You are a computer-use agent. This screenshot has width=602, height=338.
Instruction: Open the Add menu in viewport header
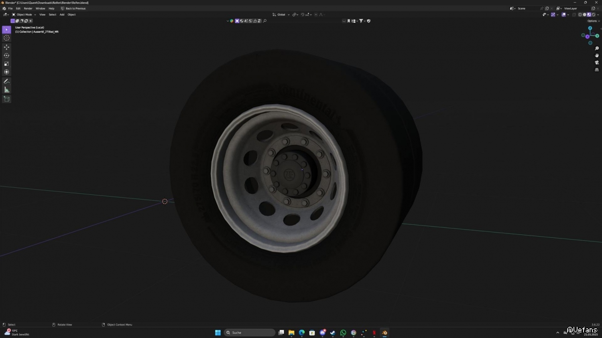coord(62,15)
